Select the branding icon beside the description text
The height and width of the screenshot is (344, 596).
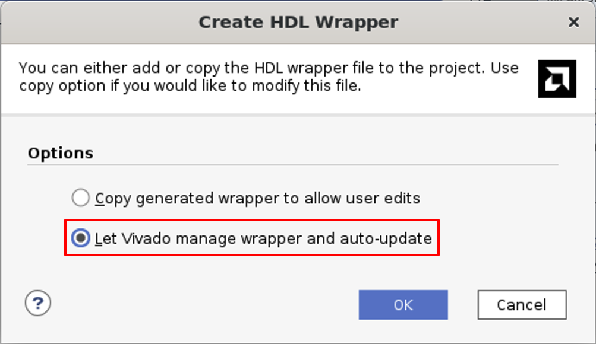click(557, 78)
